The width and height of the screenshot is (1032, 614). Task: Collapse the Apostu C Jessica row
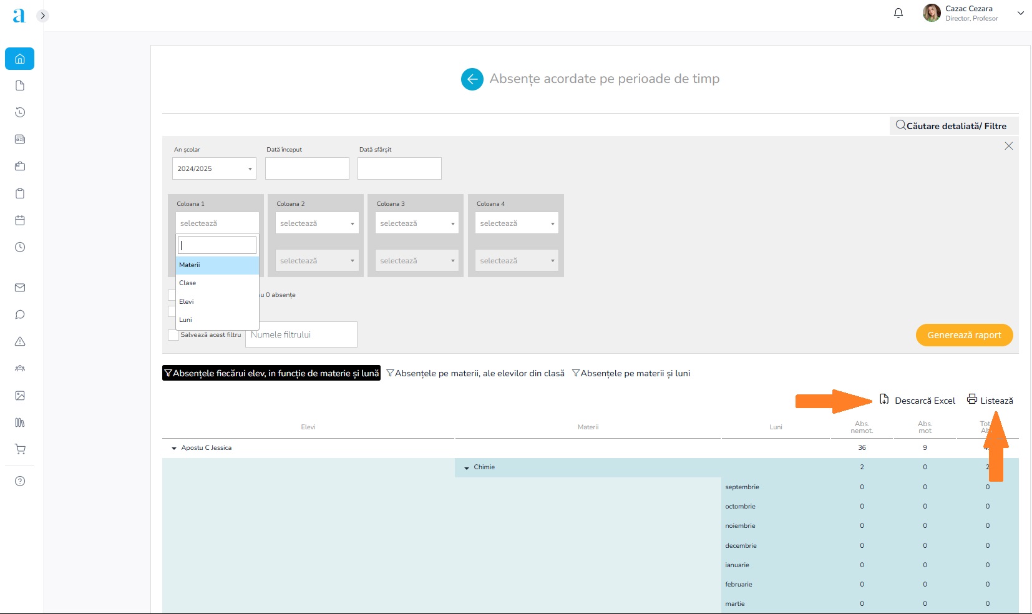click(174, 448)
